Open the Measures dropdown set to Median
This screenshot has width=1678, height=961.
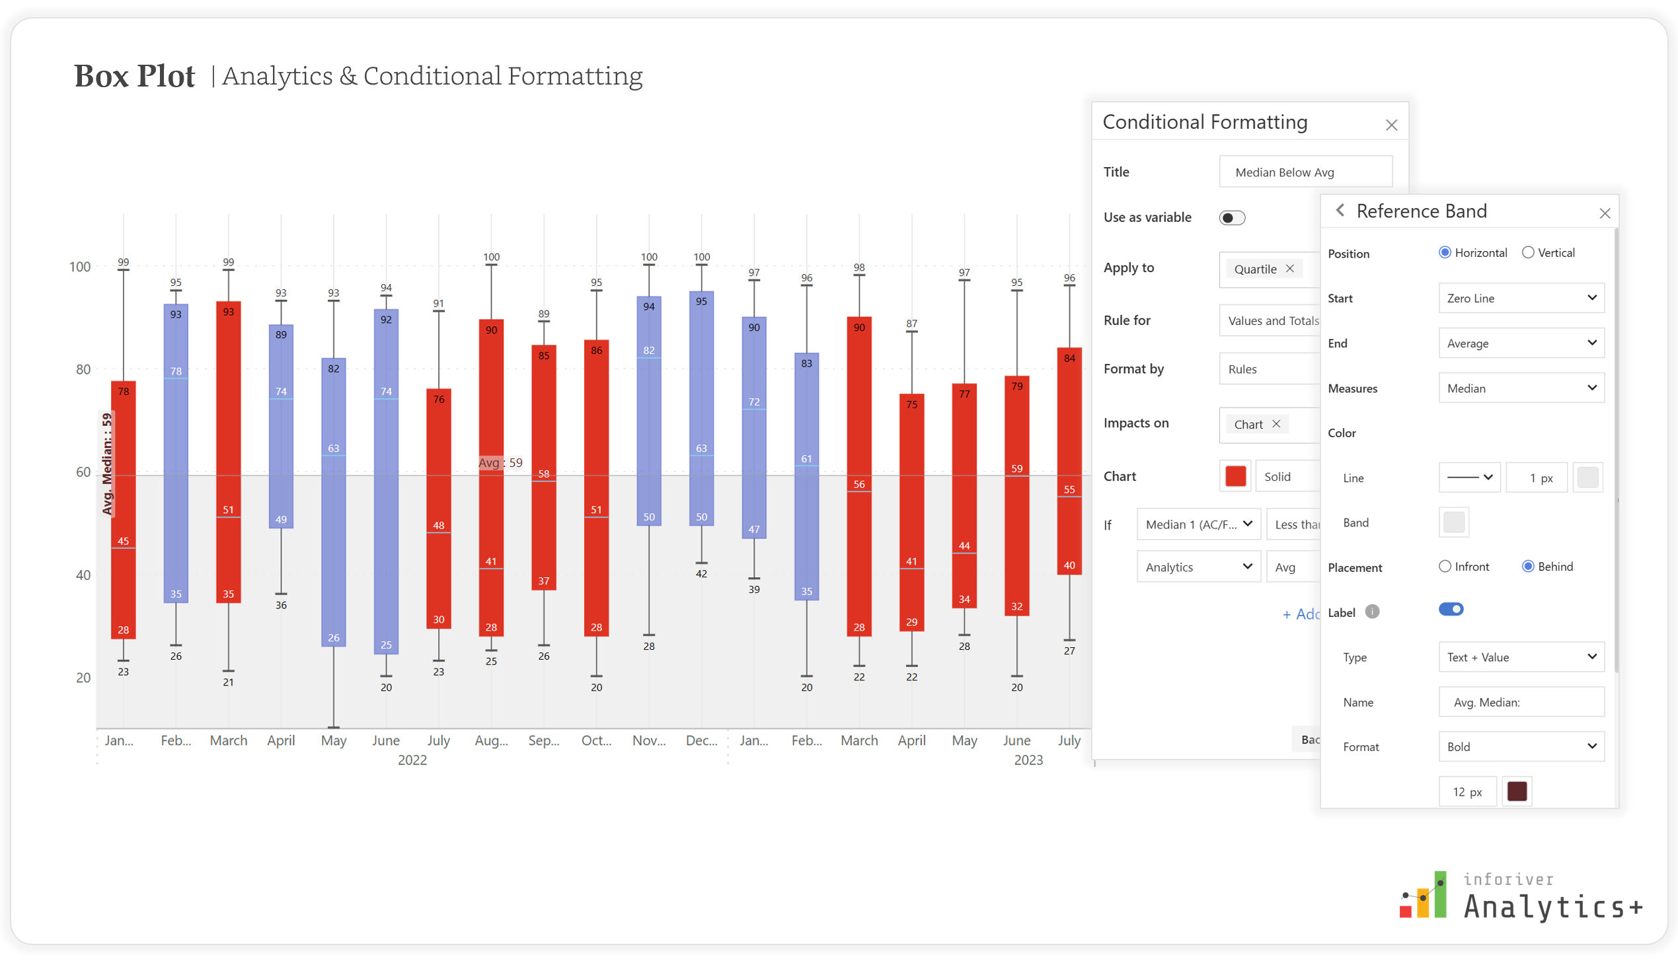click(x=1521, y=388)
